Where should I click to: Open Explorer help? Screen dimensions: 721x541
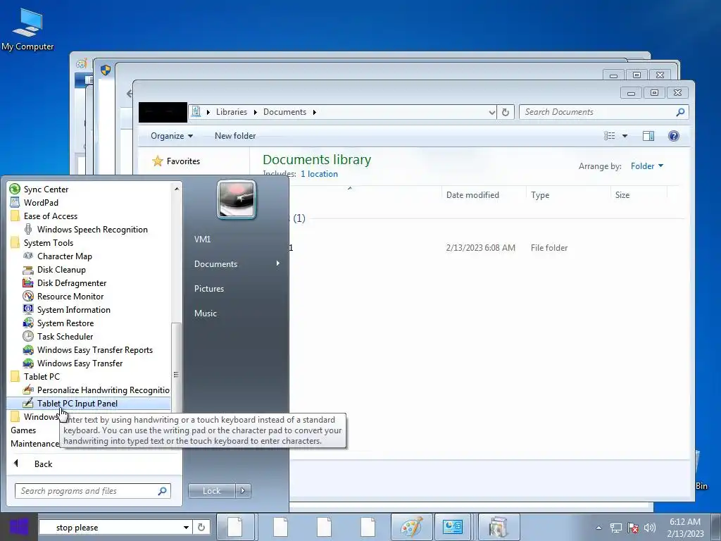click(x=674, y=136)
